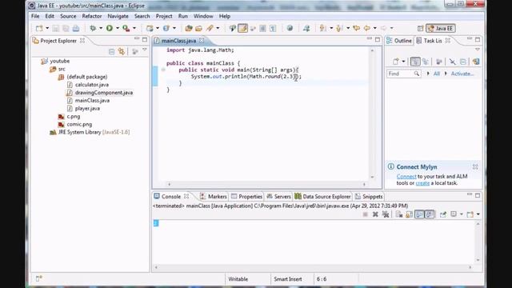Image resolution: width=512 pixels, height=288 pixels.
Task: Click the New Java class icon
Action: [x=166, y=29]
